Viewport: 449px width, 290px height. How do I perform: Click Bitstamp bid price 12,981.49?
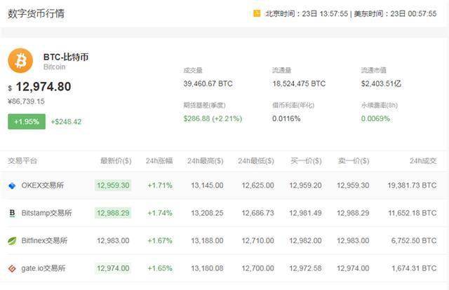point(305,213)
